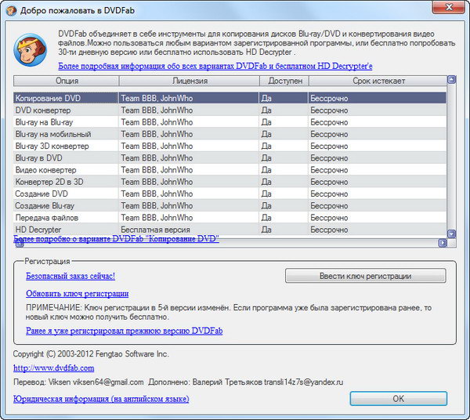470x420 pixels.
Task: Sort by the Опция column header
Action: click(x=67, y=80)
